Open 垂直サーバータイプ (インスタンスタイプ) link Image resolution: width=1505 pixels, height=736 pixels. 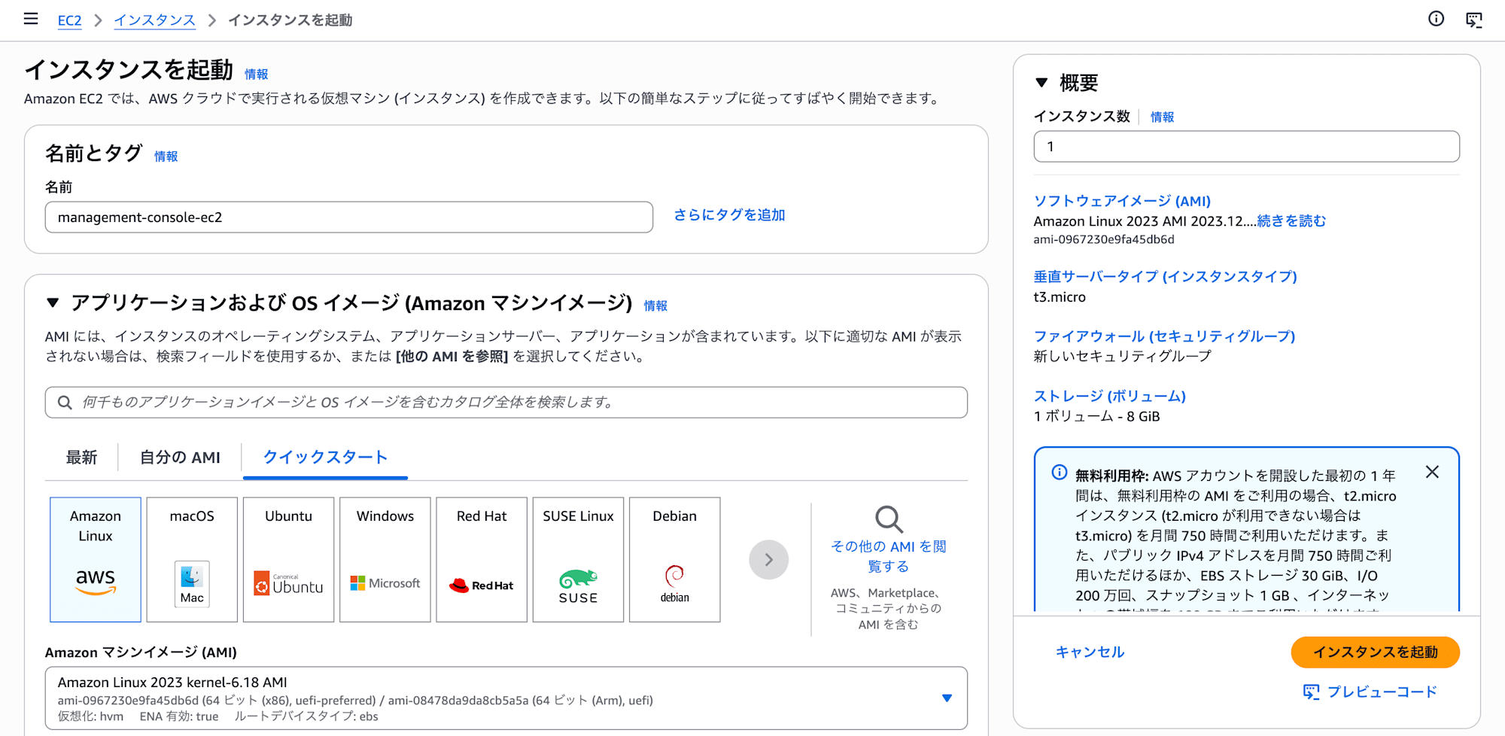click(1165, 276)
